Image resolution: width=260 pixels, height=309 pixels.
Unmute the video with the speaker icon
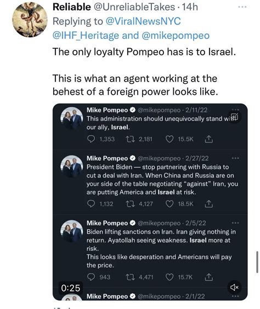[x=234, y=287]
